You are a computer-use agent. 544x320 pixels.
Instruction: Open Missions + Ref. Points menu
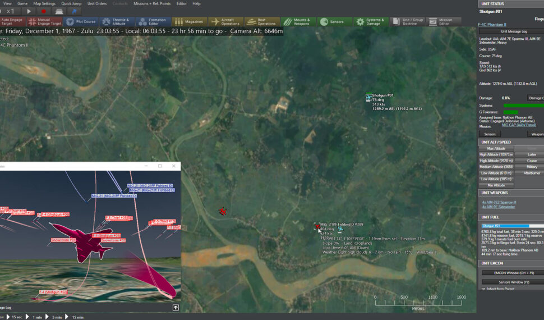tap(152, 3)
